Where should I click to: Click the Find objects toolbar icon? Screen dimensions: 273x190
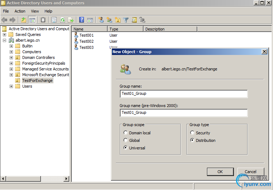pos(134,20)
